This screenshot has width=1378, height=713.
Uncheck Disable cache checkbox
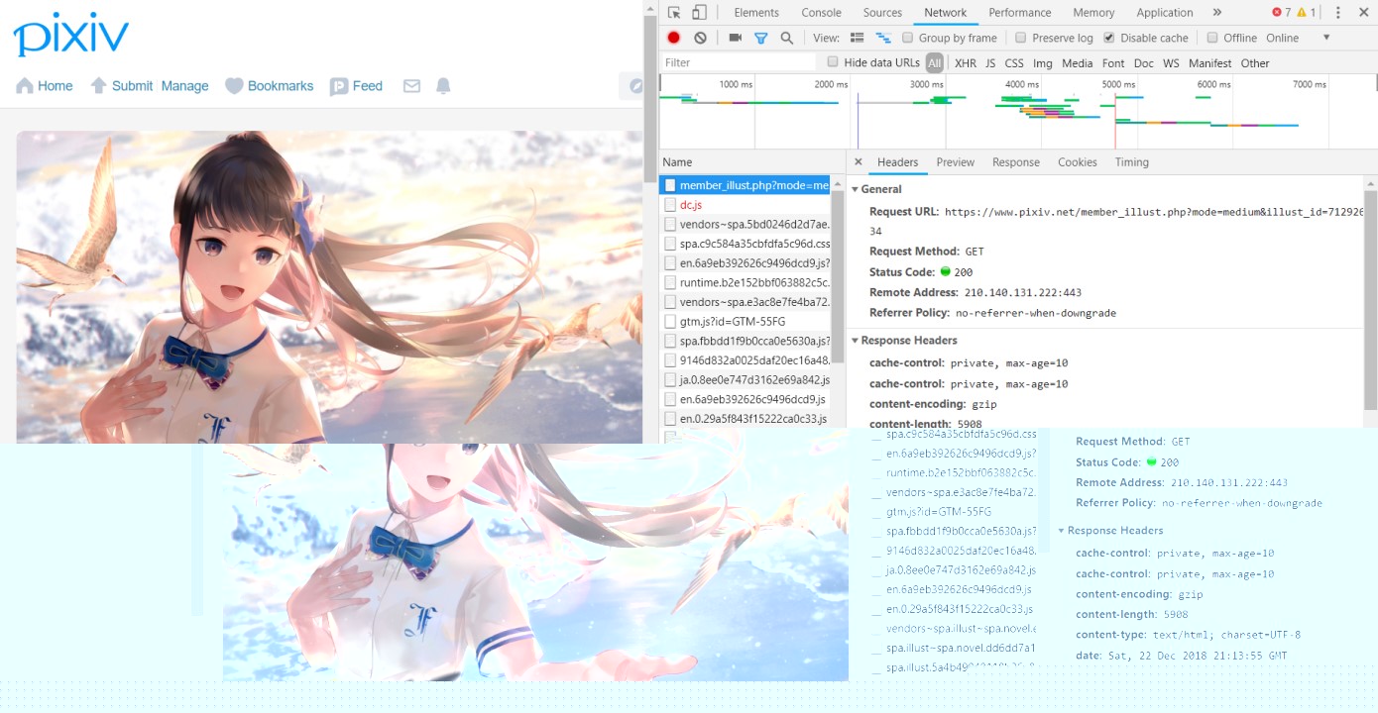click(1108, 38)
